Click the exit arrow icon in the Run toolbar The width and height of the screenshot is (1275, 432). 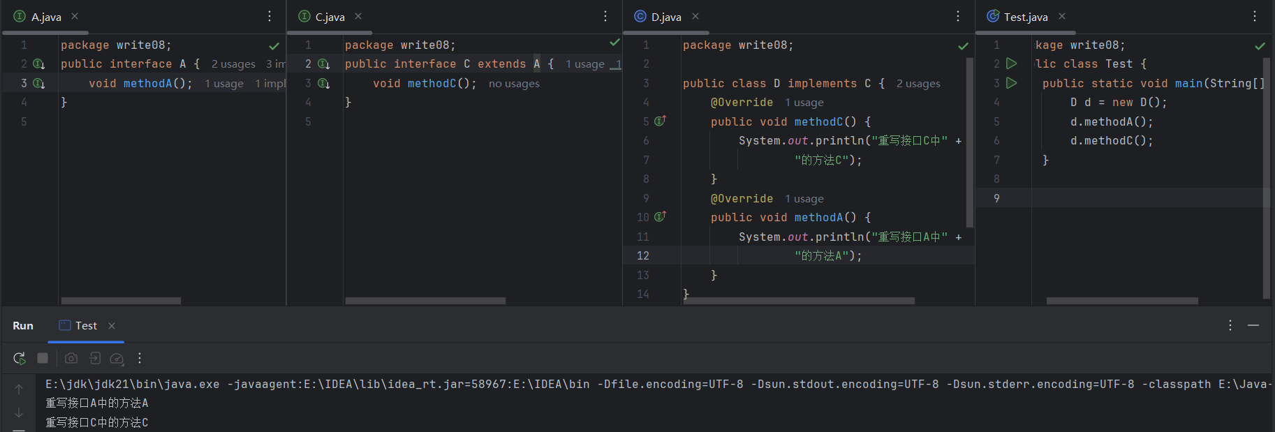pos(95,358)
